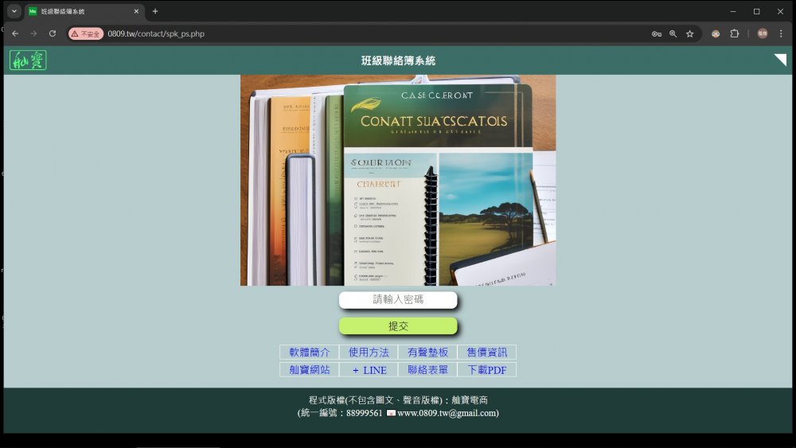796x448 pixels.
Task: Click the notebook cover image
Action: 398,181
